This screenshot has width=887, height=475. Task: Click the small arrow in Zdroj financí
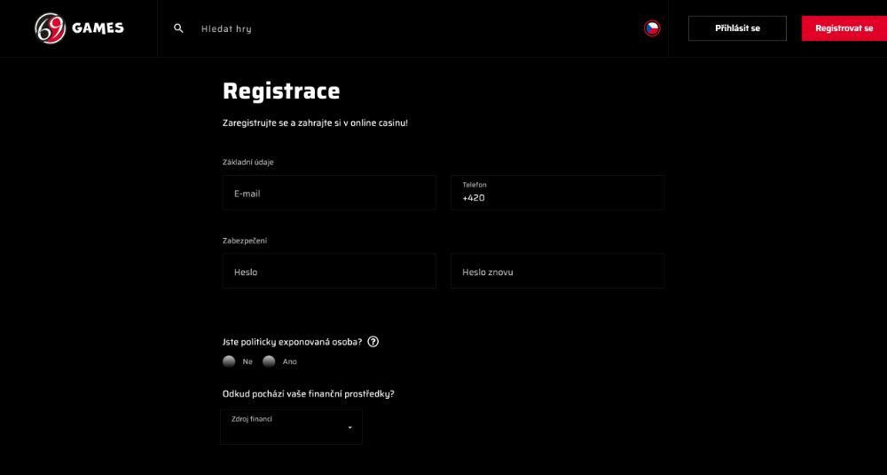[x=349, y=427]
